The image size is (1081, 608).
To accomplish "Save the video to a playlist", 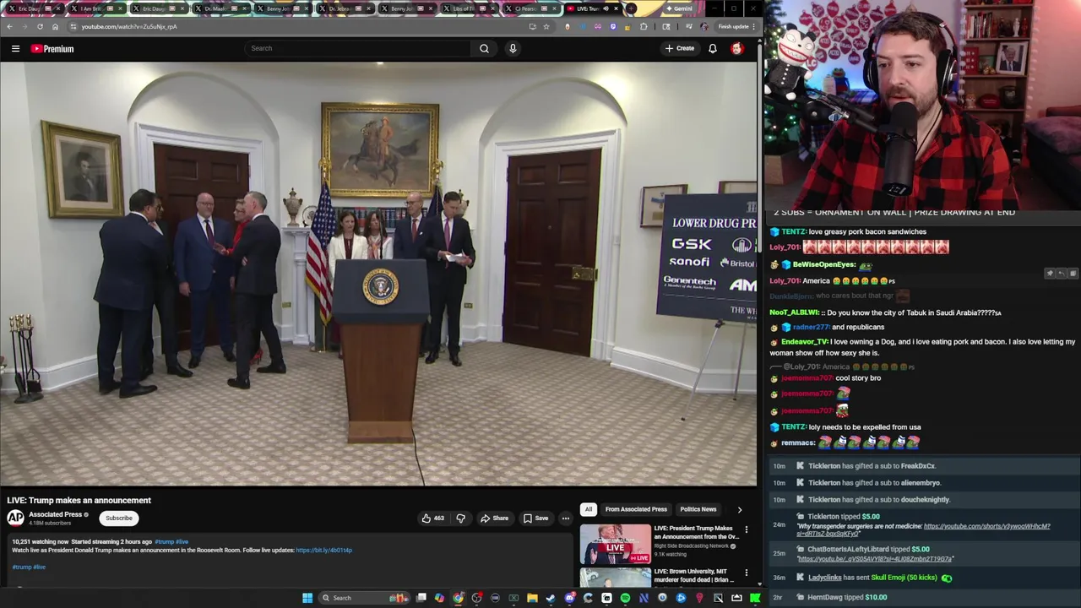I will click(535, 518).
